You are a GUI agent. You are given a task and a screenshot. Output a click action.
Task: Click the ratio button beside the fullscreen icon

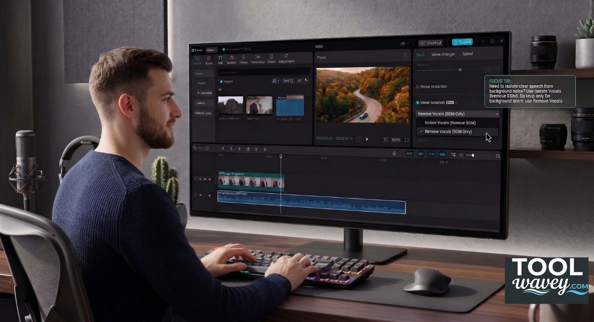[x=396, y=140]
